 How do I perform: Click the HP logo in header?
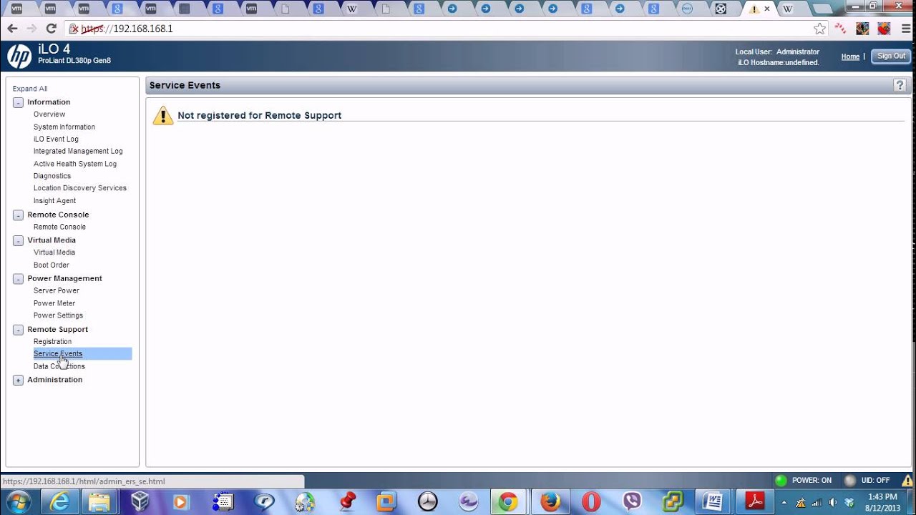[19, 57]
